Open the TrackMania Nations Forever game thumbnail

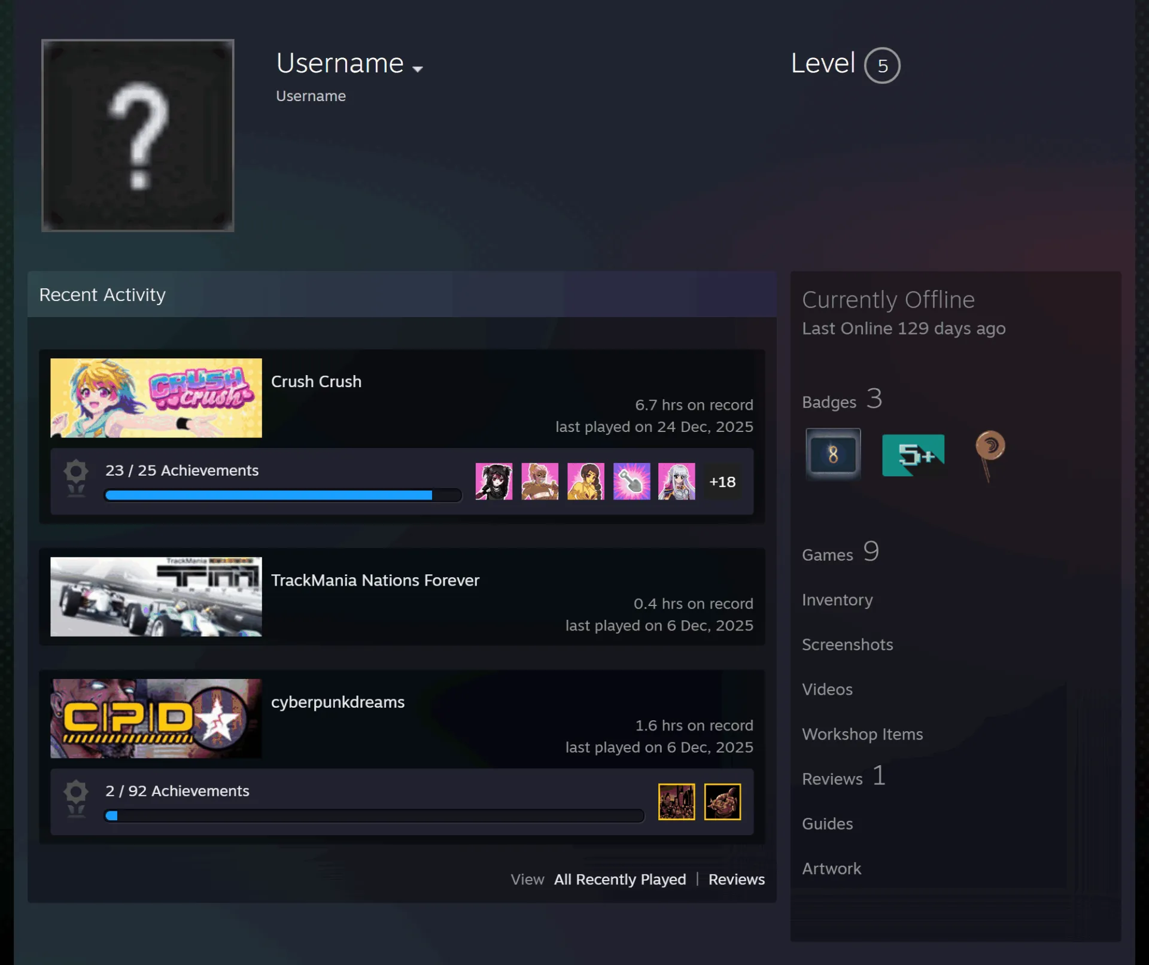tap(156, 596)
